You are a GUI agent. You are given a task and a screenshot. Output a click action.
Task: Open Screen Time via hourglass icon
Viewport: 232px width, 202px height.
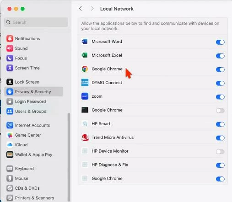coord(10,68)
